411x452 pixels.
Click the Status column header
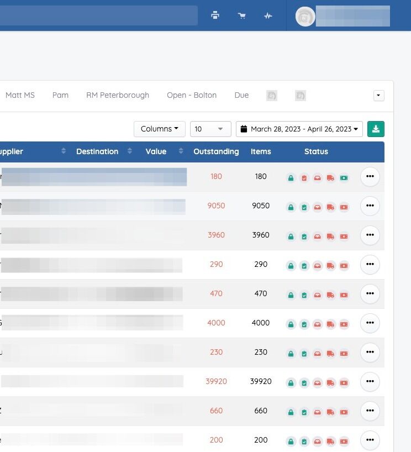[316, 151]
